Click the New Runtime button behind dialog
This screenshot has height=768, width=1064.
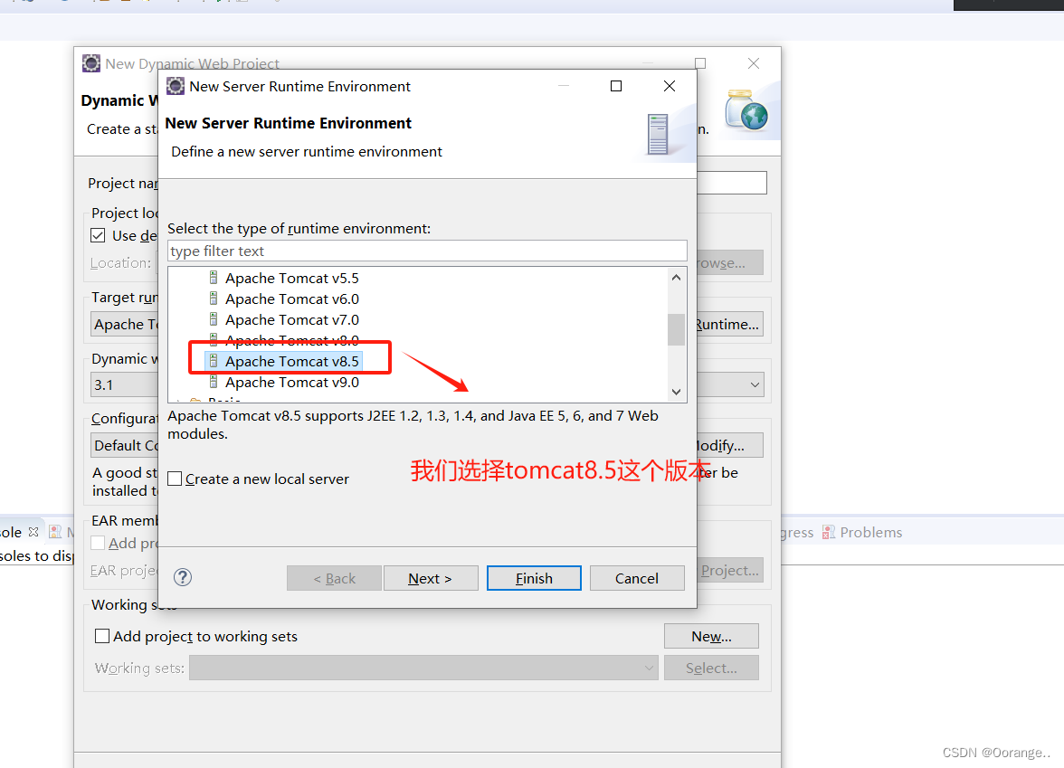tap(729, 324)
